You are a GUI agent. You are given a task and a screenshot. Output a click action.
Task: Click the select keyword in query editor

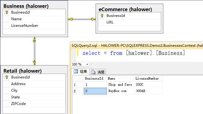91,53
